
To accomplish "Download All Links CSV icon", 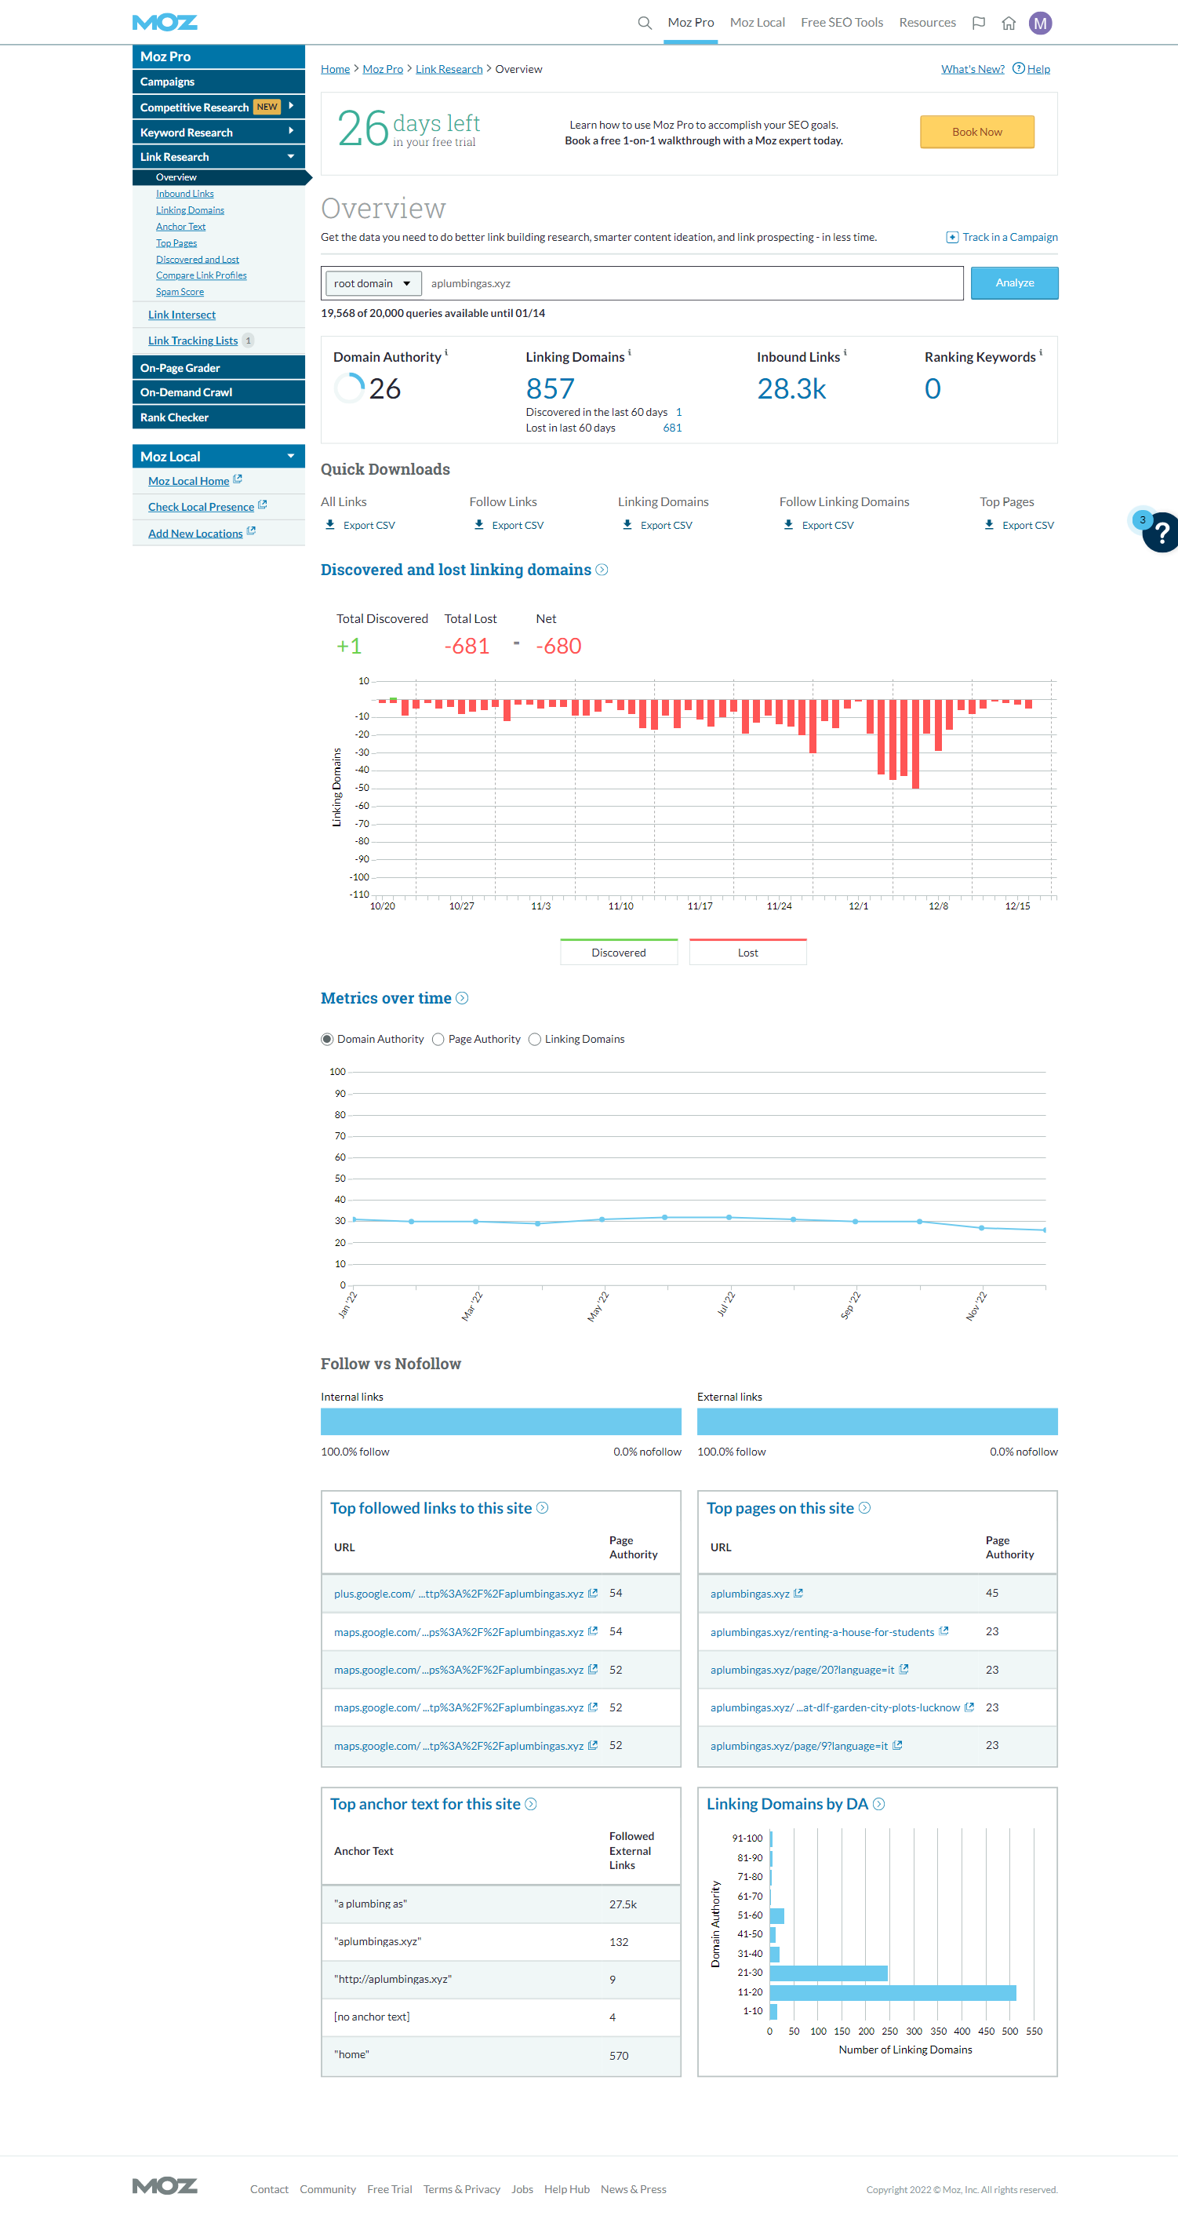I will [329, 525].
